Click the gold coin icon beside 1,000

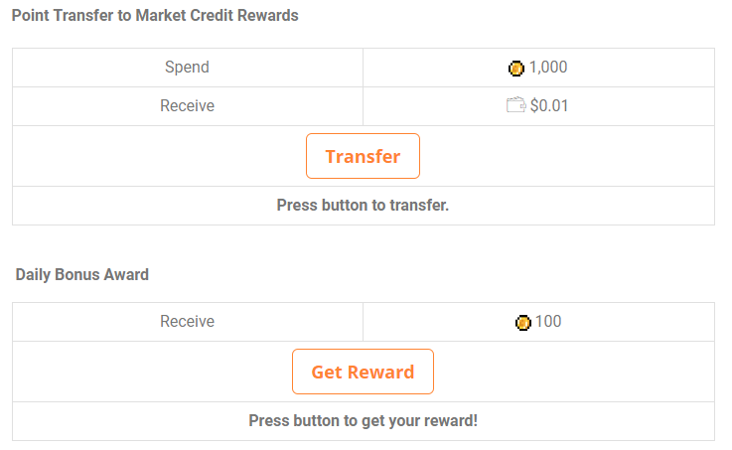tap(515, 68)
